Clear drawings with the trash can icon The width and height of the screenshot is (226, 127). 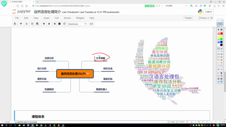tap(221, 73)
